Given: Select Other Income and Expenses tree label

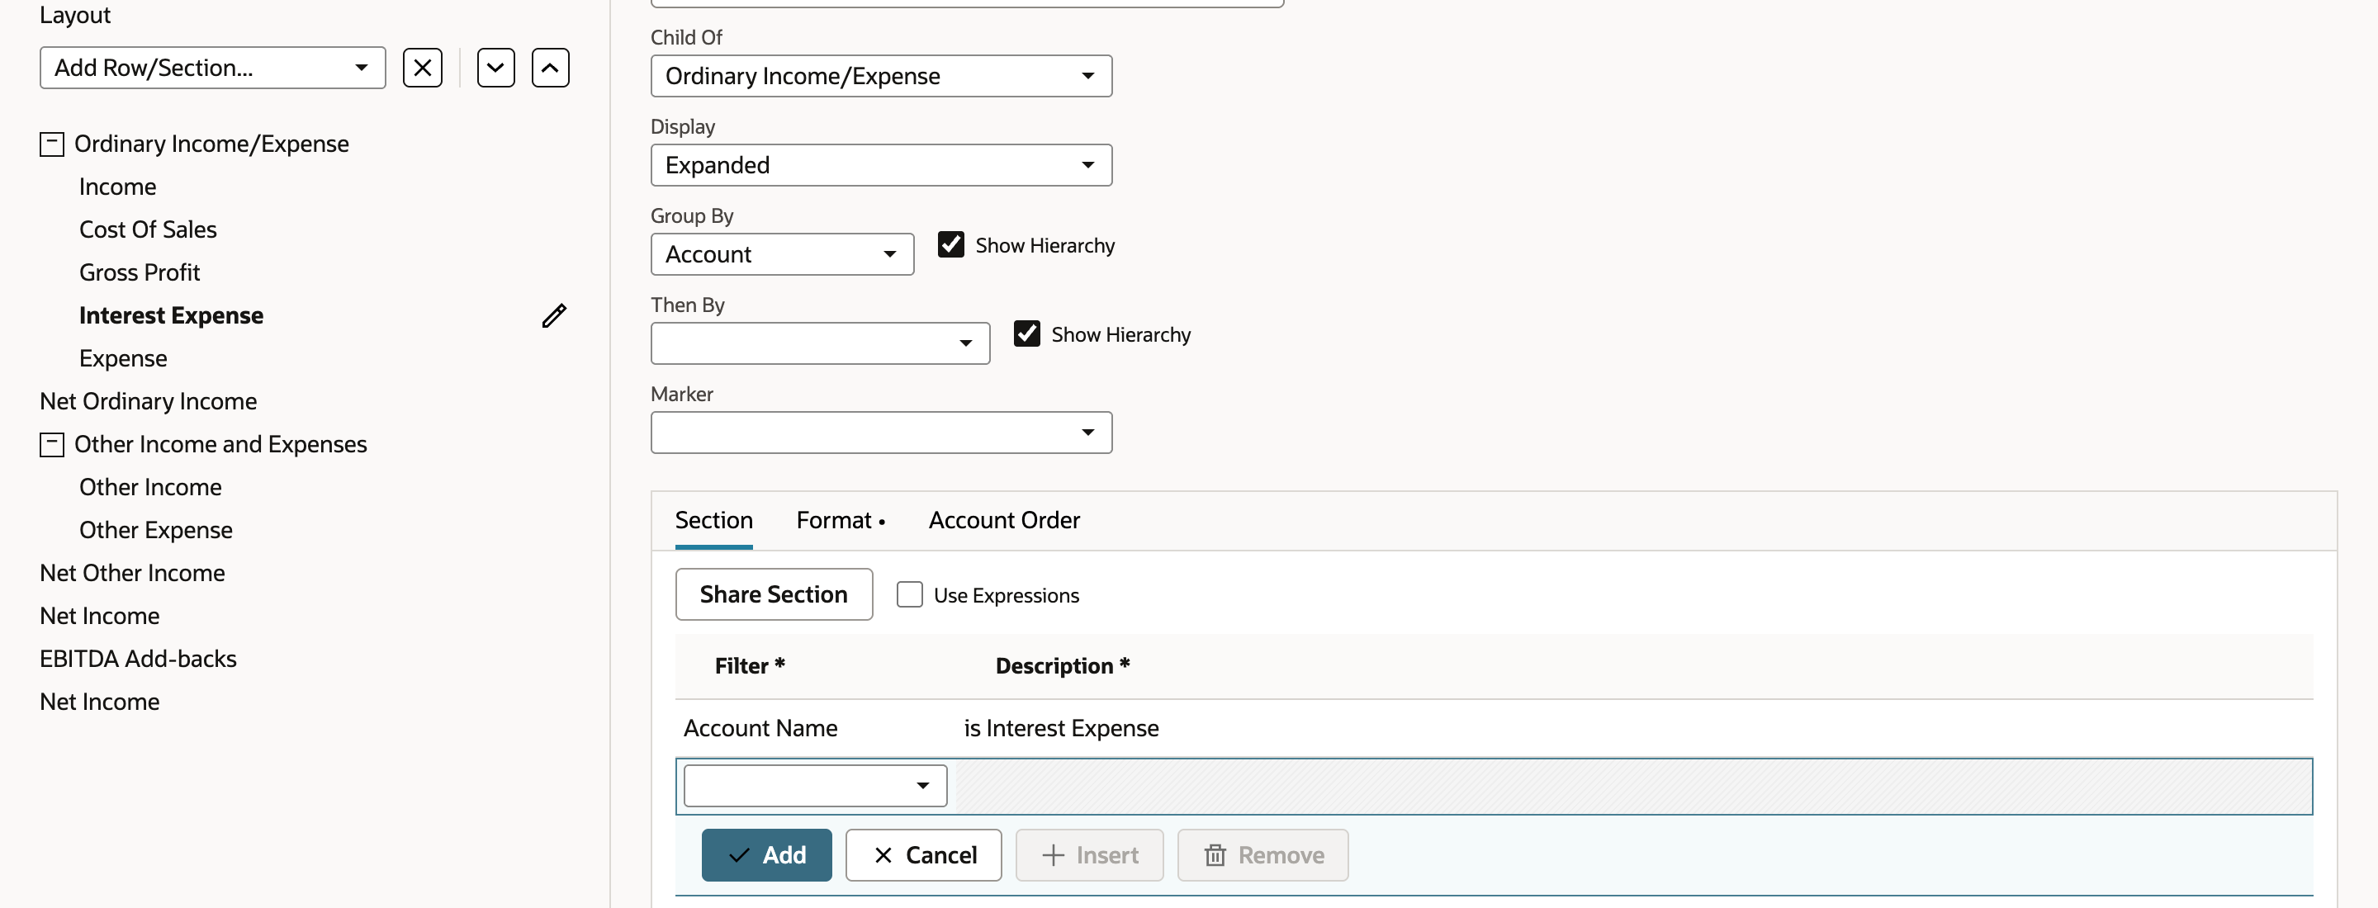Looking at the screenshot, I should pyautogui.click(x=220, y=444).
